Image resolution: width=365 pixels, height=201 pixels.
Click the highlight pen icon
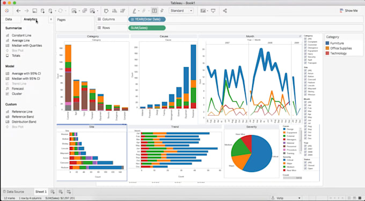pyautogui.click(x=134, y=11)
